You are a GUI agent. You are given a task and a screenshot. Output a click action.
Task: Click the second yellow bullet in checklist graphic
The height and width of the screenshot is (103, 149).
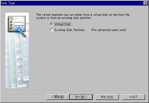12,25
